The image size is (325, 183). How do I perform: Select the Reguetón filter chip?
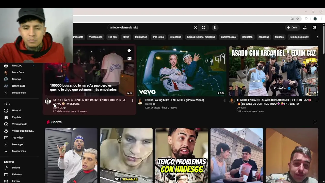click(247, 37)
